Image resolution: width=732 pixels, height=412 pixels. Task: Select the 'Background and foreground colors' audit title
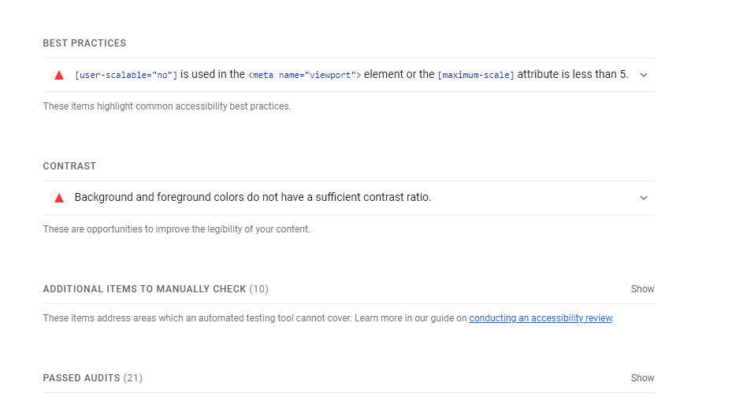[x=253, y=198]
